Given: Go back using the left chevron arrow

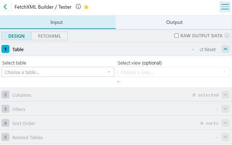Looking at the screenshot, I should 5,7.
